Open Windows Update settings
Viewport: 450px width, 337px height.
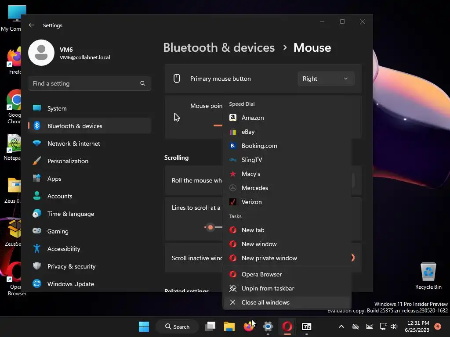click(90, 284)
